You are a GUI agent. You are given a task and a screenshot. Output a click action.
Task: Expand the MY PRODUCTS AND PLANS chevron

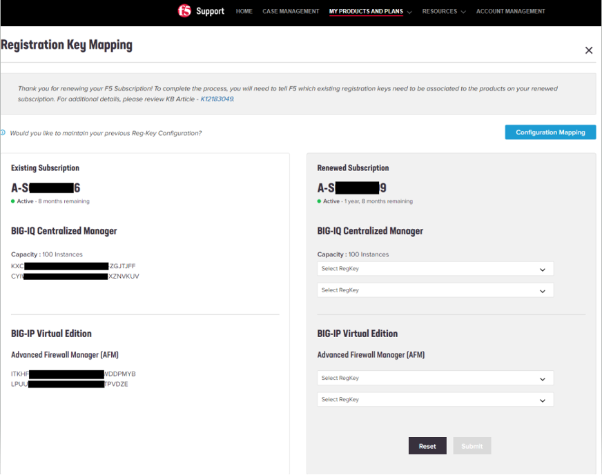tap(409, 12)
